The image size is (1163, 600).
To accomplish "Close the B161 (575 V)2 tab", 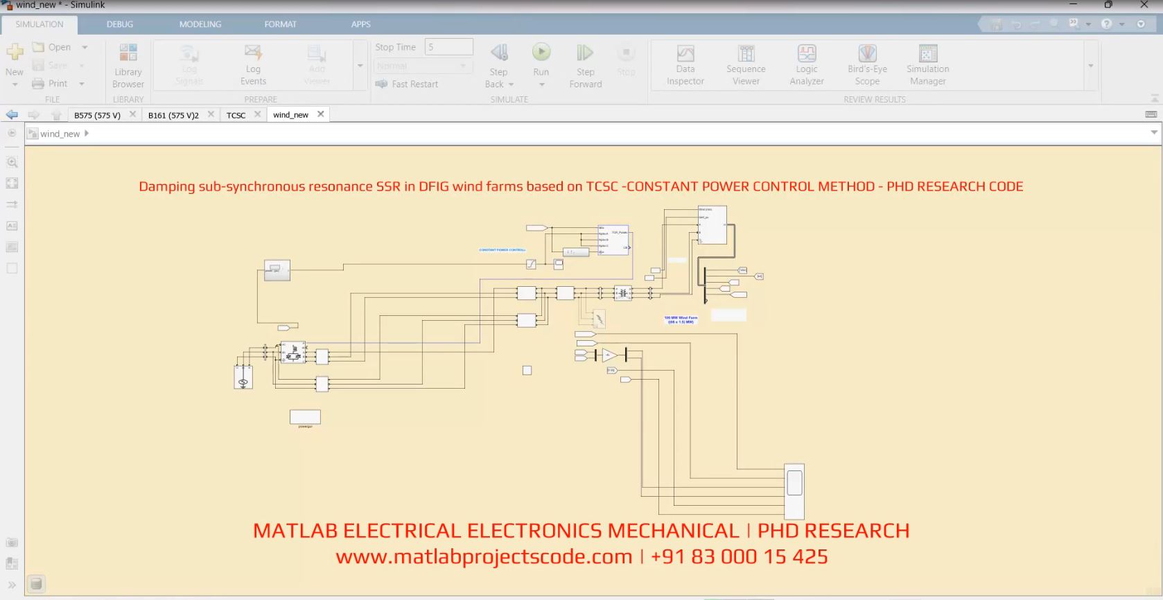I will click(x=211, y=114).
